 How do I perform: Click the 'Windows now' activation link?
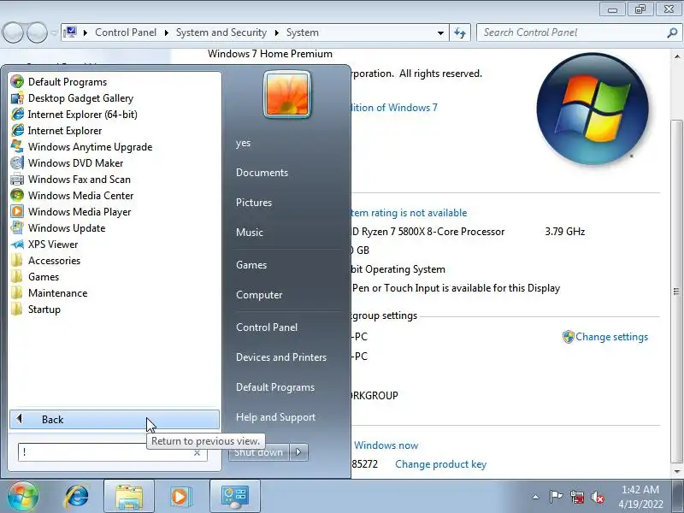[386, 445]
